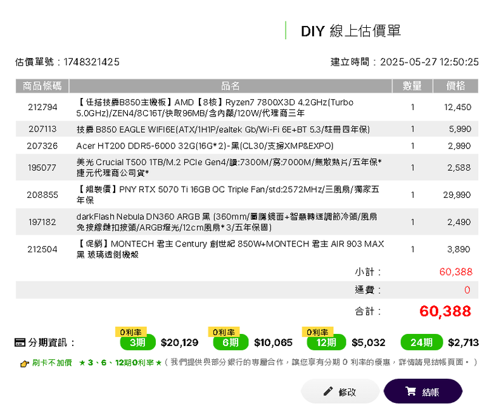Screen dimensions: 494x418
Task: Click barcode 212794
Action: (42, 108)
